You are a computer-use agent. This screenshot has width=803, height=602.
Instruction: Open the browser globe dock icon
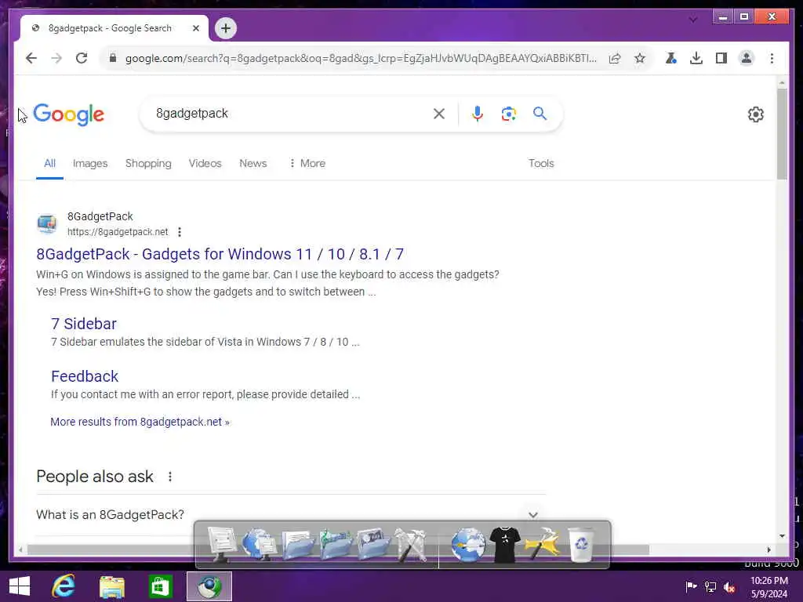click(467, 545)
